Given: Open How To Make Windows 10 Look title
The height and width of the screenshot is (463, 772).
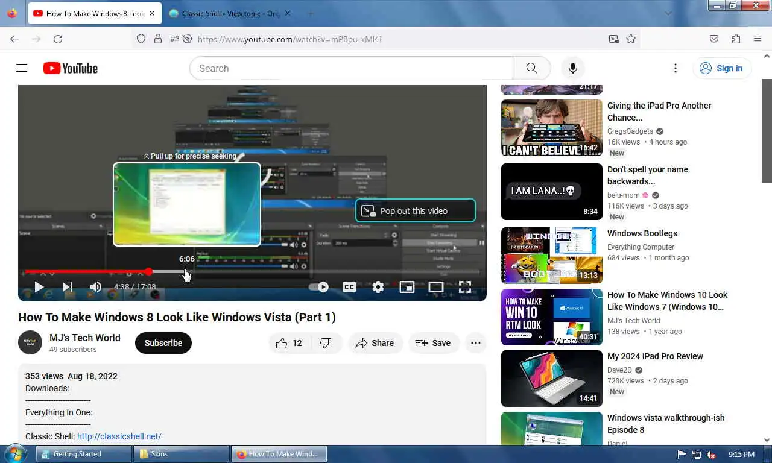Looking at the screenshot, I should point(667,301).
